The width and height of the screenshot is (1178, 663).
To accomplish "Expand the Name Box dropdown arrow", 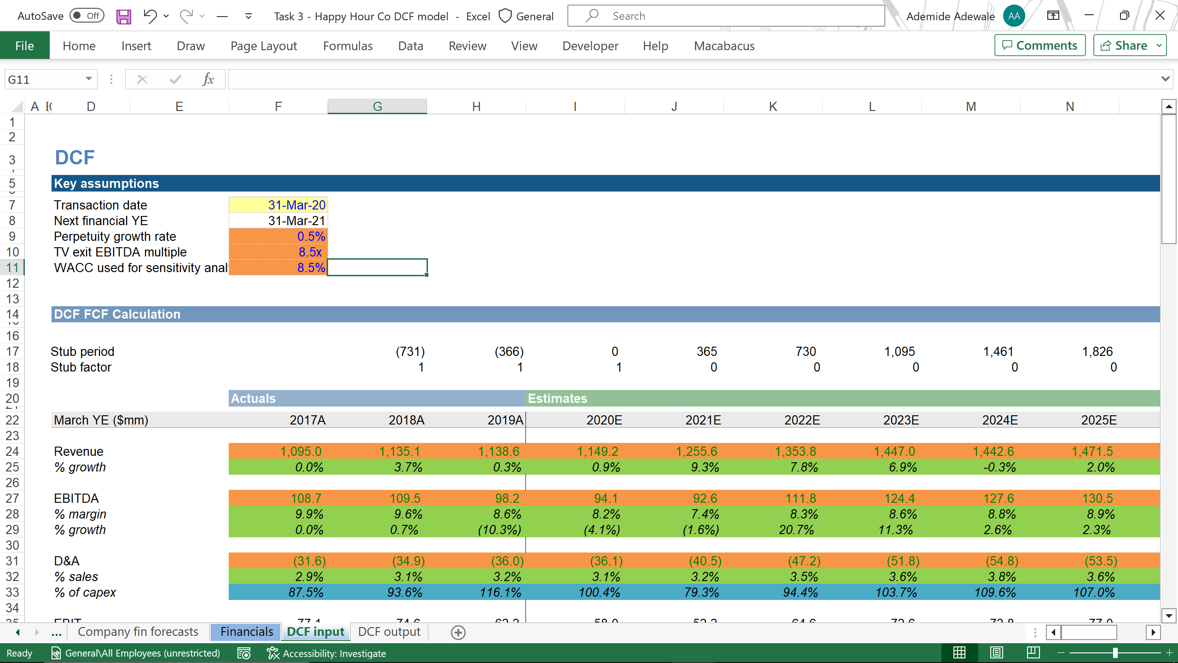I will point(88,79).
